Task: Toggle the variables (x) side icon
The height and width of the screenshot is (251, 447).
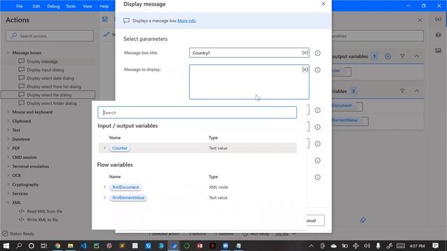Action: pos(438,20)
